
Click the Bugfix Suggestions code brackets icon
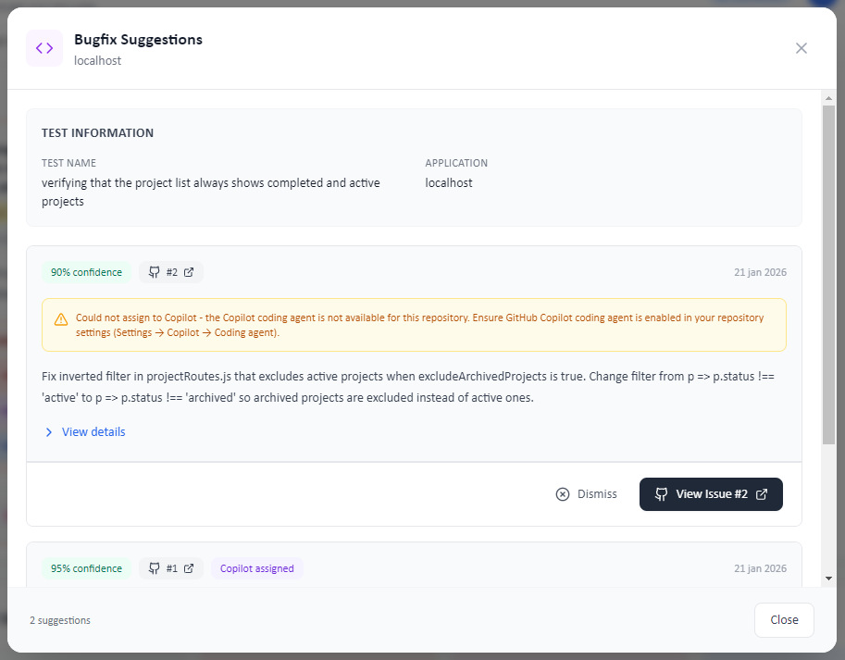click(x=44, y=48)
